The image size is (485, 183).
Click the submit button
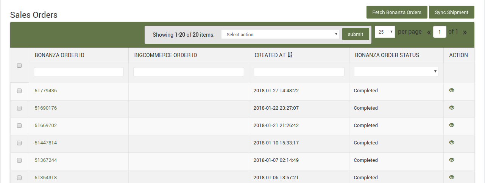point(356,34)
